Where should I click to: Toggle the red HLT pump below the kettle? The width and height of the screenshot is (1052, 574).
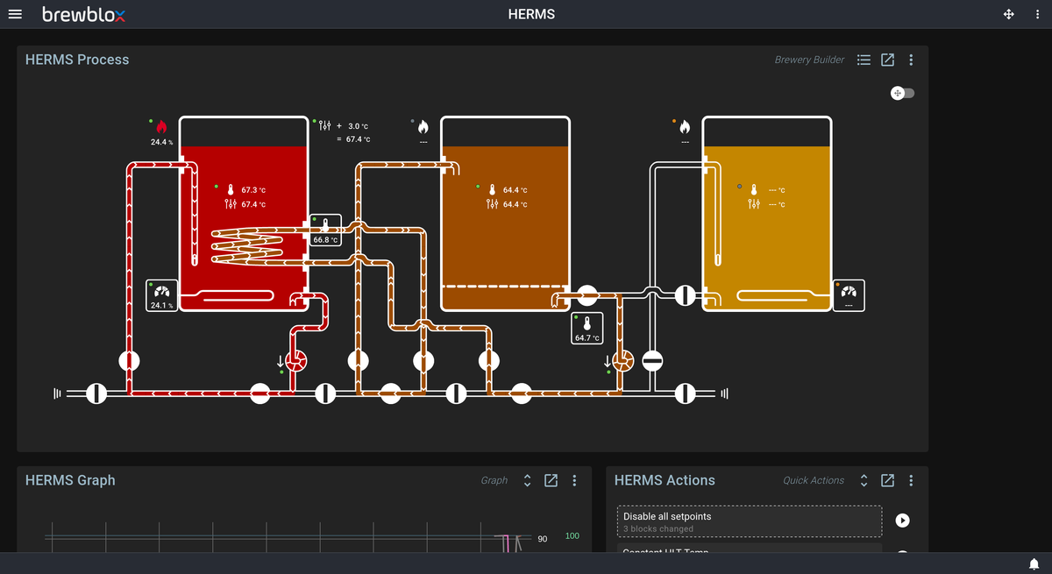tap(296, 360)
